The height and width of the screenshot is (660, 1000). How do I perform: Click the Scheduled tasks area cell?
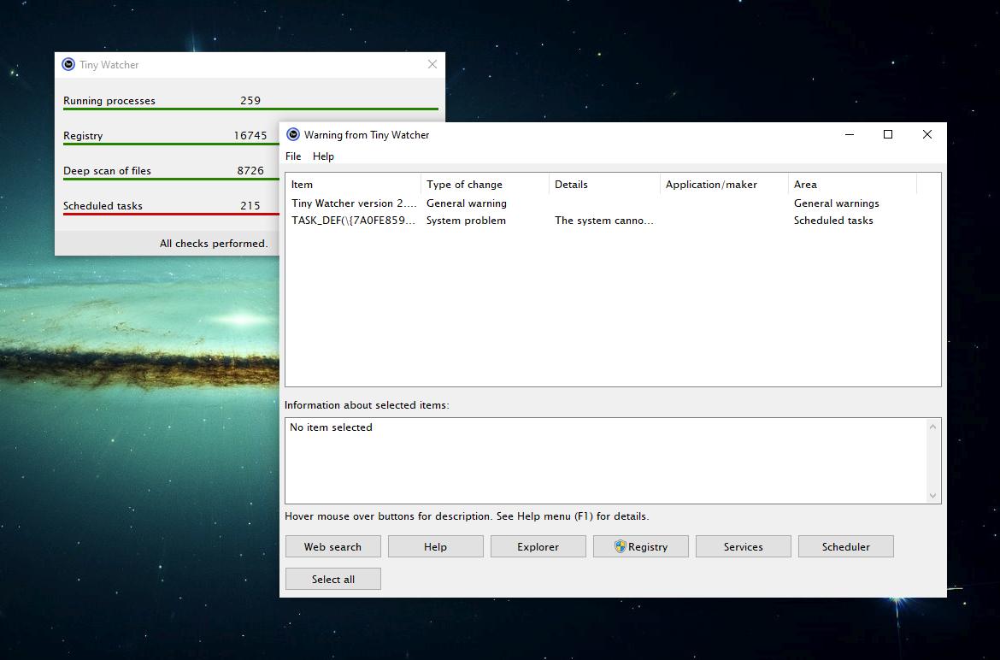tap(833, 221)
